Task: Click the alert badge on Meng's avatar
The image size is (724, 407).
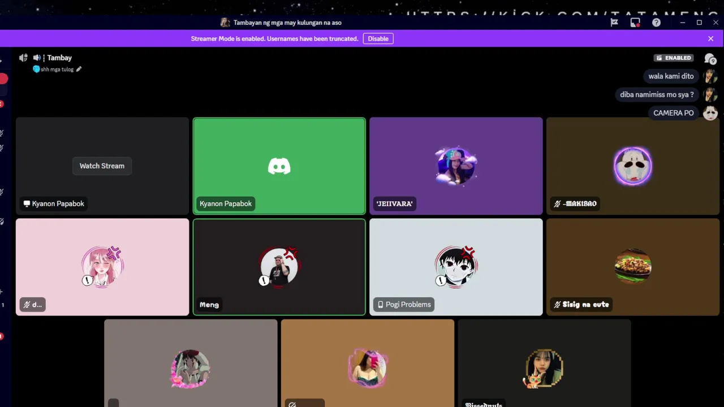Action: point(264,280)
